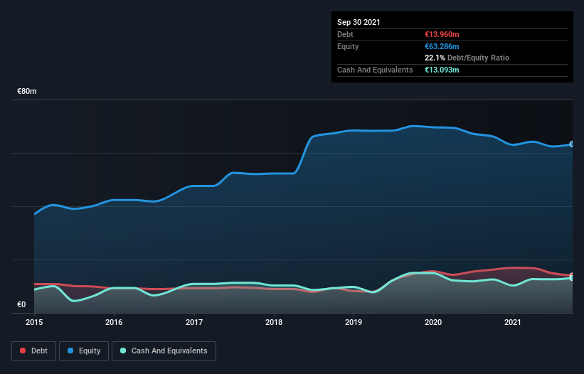Toggle the Debt series in the legend
Viewport: 584px width, 374px height.
(x=32, y=351)
